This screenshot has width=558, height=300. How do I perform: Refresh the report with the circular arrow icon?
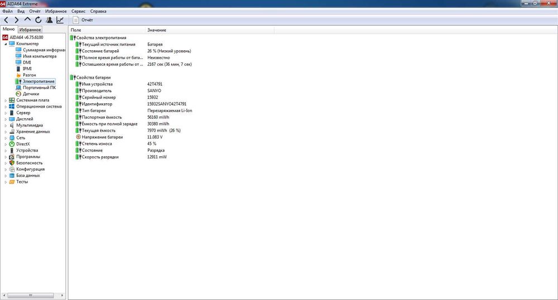click(39, 20)
